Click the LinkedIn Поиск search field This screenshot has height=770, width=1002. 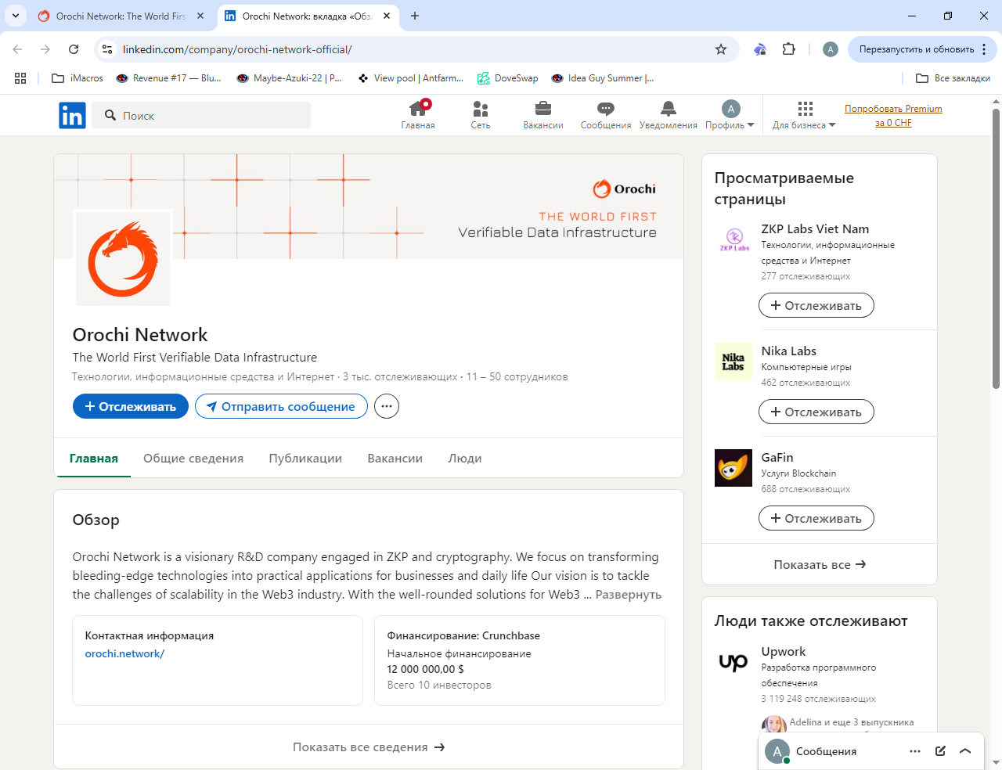pos(201,115)
